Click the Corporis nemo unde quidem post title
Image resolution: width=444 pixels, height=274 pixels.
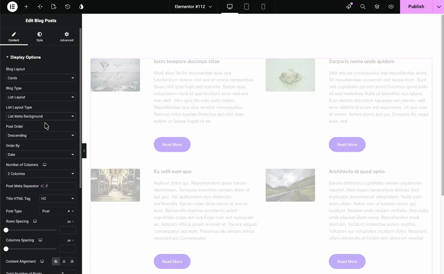[361, 61]
